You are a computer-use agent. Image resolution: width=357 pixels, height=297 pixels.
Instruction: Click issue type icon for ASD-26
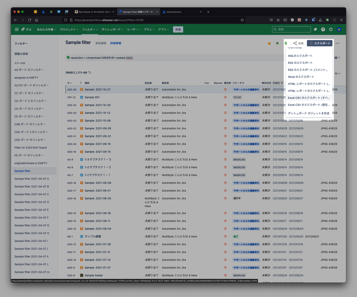81,89
